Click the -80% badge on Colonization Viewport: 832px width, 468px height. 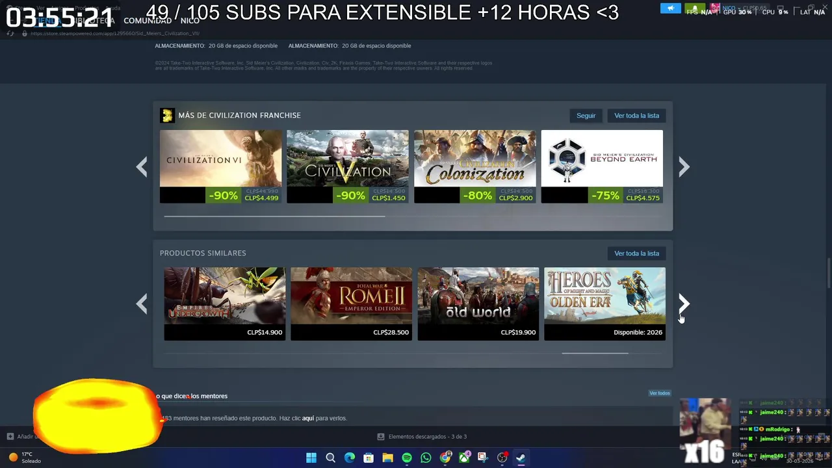click(477, 195)
